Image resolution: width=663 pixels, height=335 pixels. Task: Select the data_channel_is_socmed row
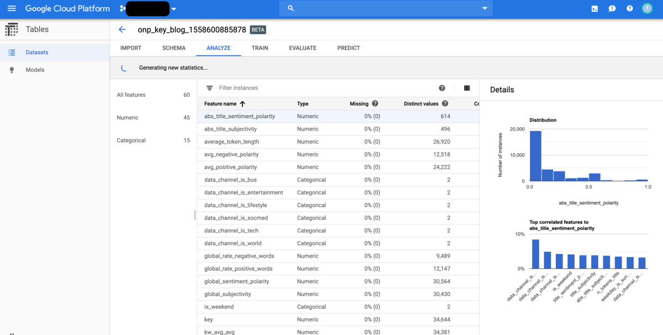(x=338, y=218)
